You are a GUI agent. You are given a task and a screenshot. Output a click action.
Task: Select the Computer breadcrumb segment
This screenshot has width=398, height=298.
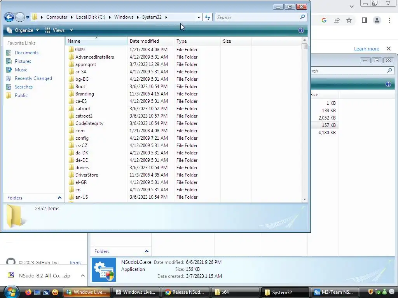pos(57,17)
